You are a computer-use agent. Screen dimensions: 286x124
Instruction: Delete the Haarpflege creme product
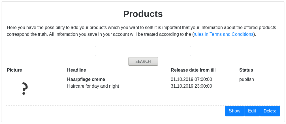pyautogui.click(x=270, y=111)
